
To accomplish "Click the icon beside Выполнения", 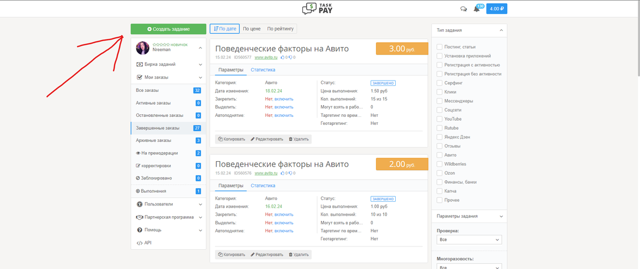I will (138, 191).
